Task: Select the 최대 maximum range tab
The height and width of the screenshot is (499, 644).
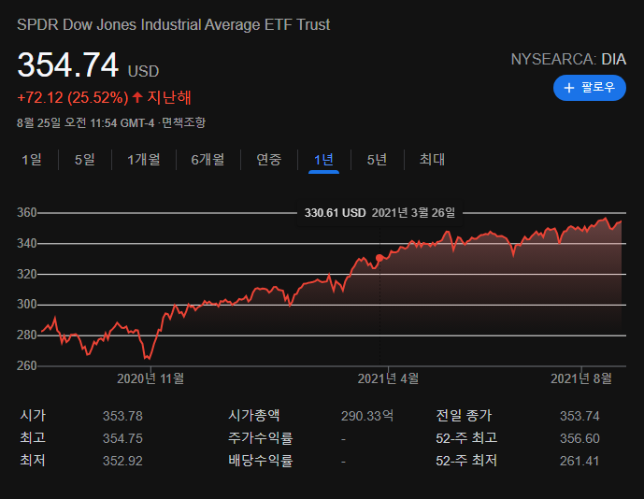Action: pos(432,160)
